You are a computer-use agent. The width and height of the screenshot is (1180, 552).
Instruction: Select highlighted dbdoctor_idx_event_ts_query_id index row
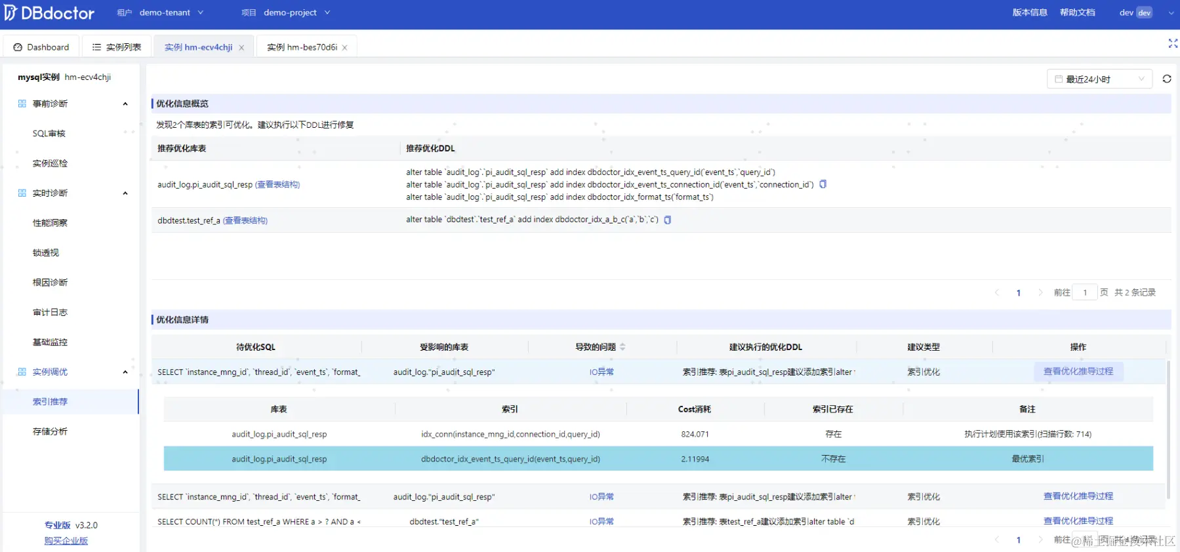[658, 459]
